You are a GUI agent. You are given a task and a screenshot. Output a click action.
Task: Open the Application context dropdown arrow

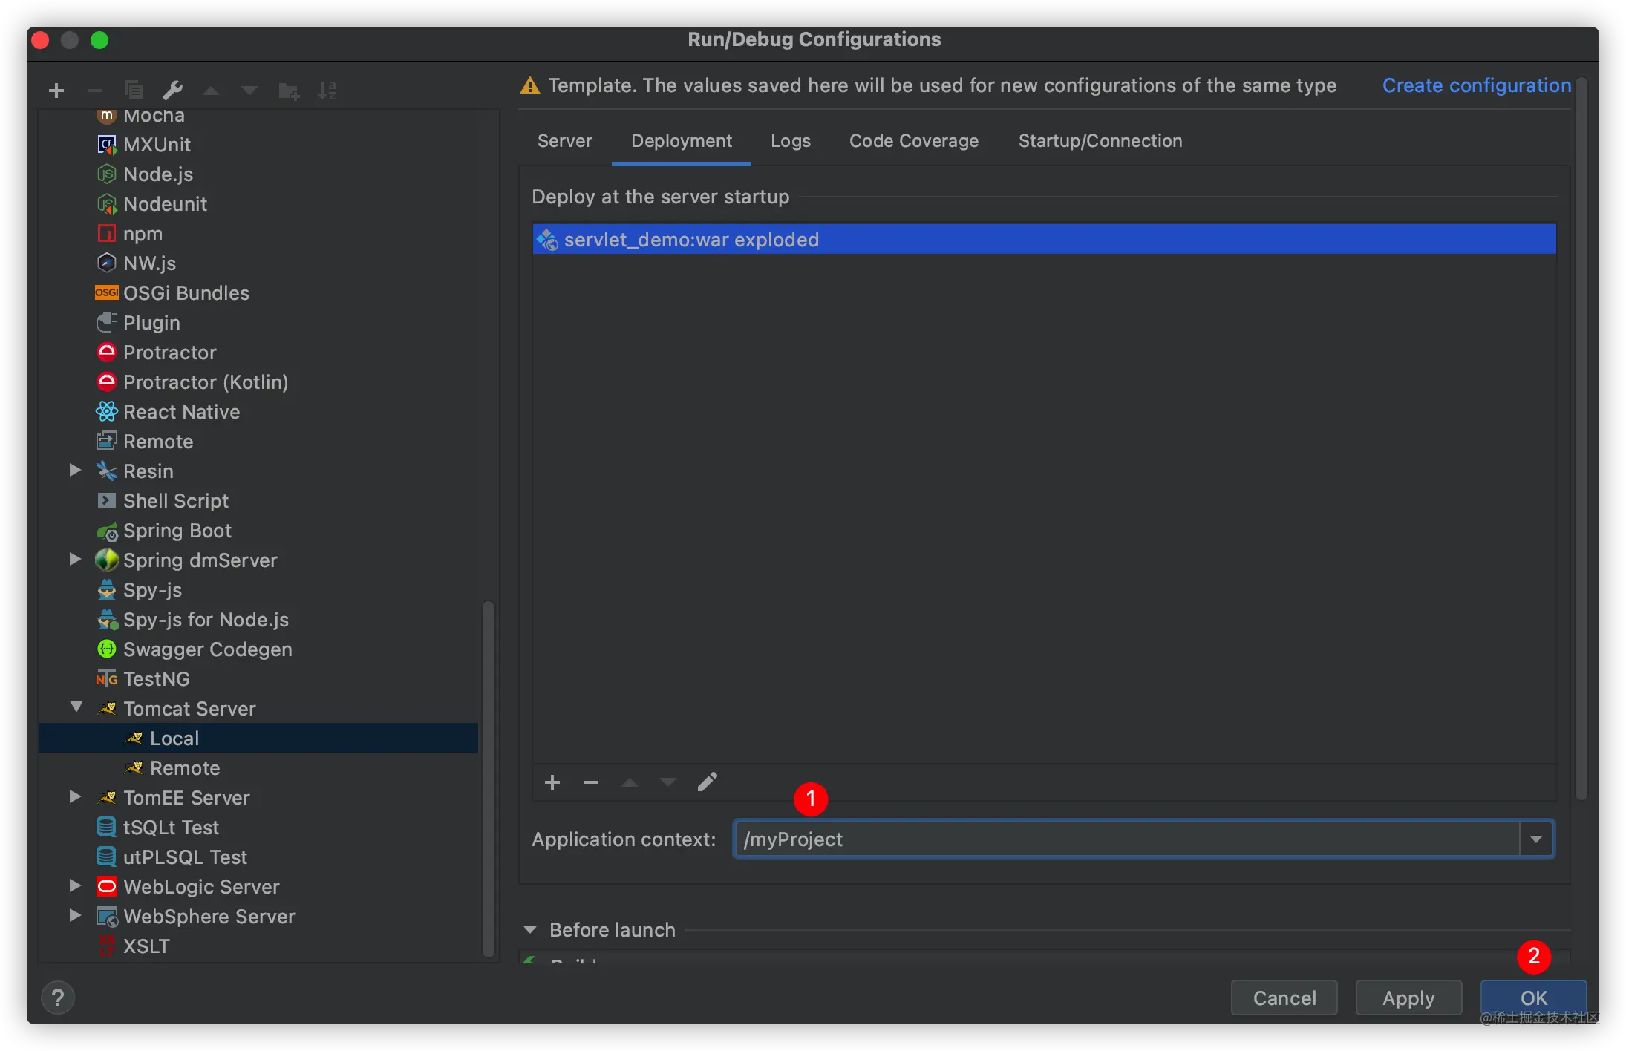[x=1536, y=839]
